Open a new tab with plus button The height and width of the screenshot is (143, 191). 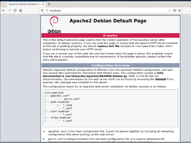click(49, 4)
